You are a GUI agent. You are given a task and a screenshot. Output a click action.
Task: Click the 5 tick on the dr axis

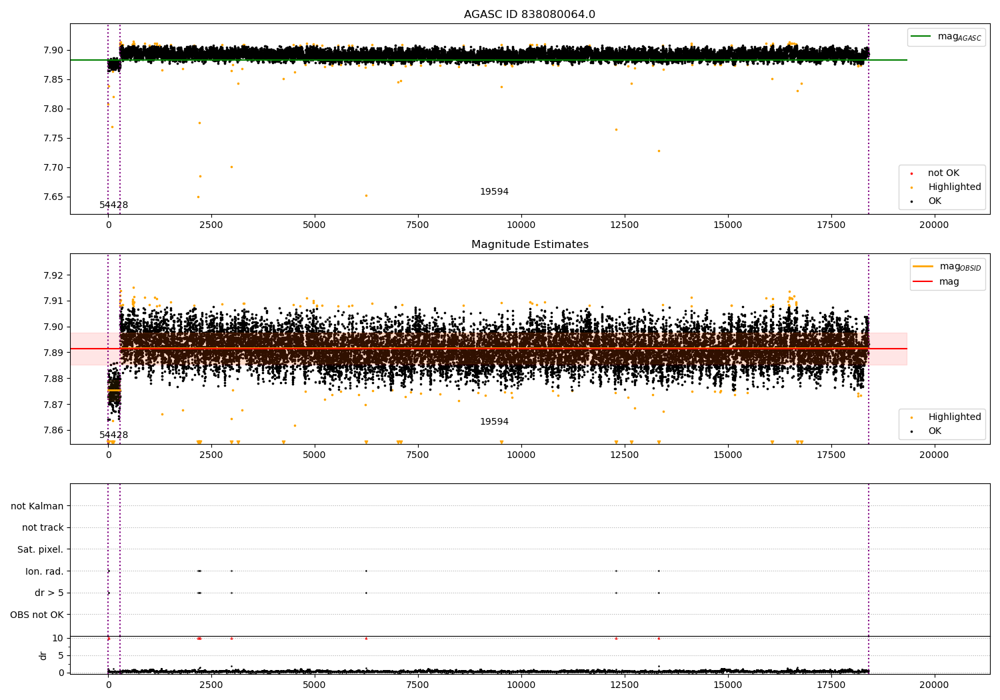click(x=61, y=656)
